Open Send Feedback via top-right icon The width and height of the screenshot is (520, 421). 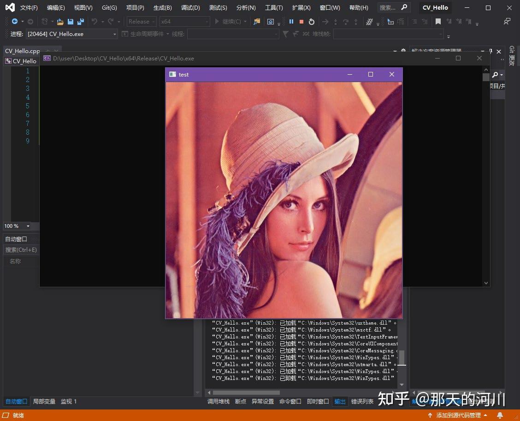(x=507, y=21)
